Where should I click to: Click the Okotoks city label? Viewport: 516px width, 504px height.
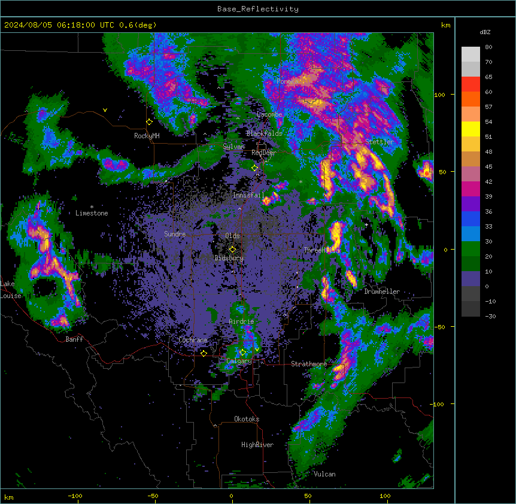pyautogui.click(x=247, y=419)
